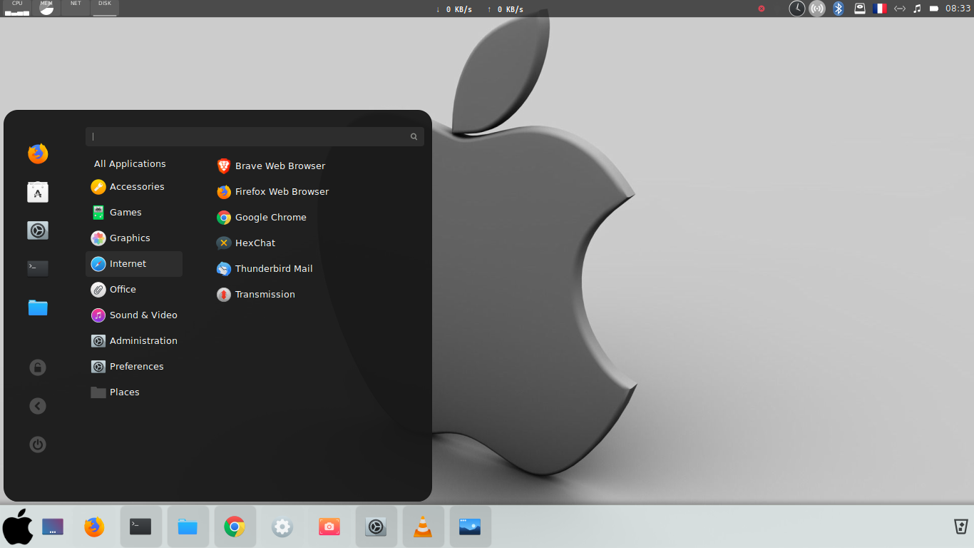Open the image viewer app in the dock
The image size is (974, 548).
[470, 527]
